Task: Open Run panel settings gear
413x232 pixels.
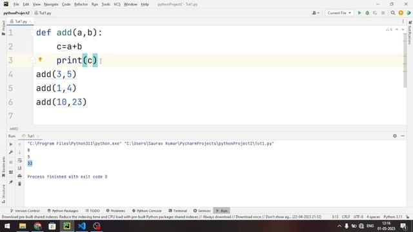Action: click(394, 136)
